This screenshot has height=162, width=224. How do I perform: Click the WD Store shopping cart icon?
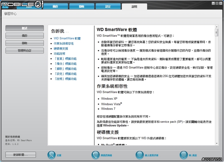tap(184, 155)
